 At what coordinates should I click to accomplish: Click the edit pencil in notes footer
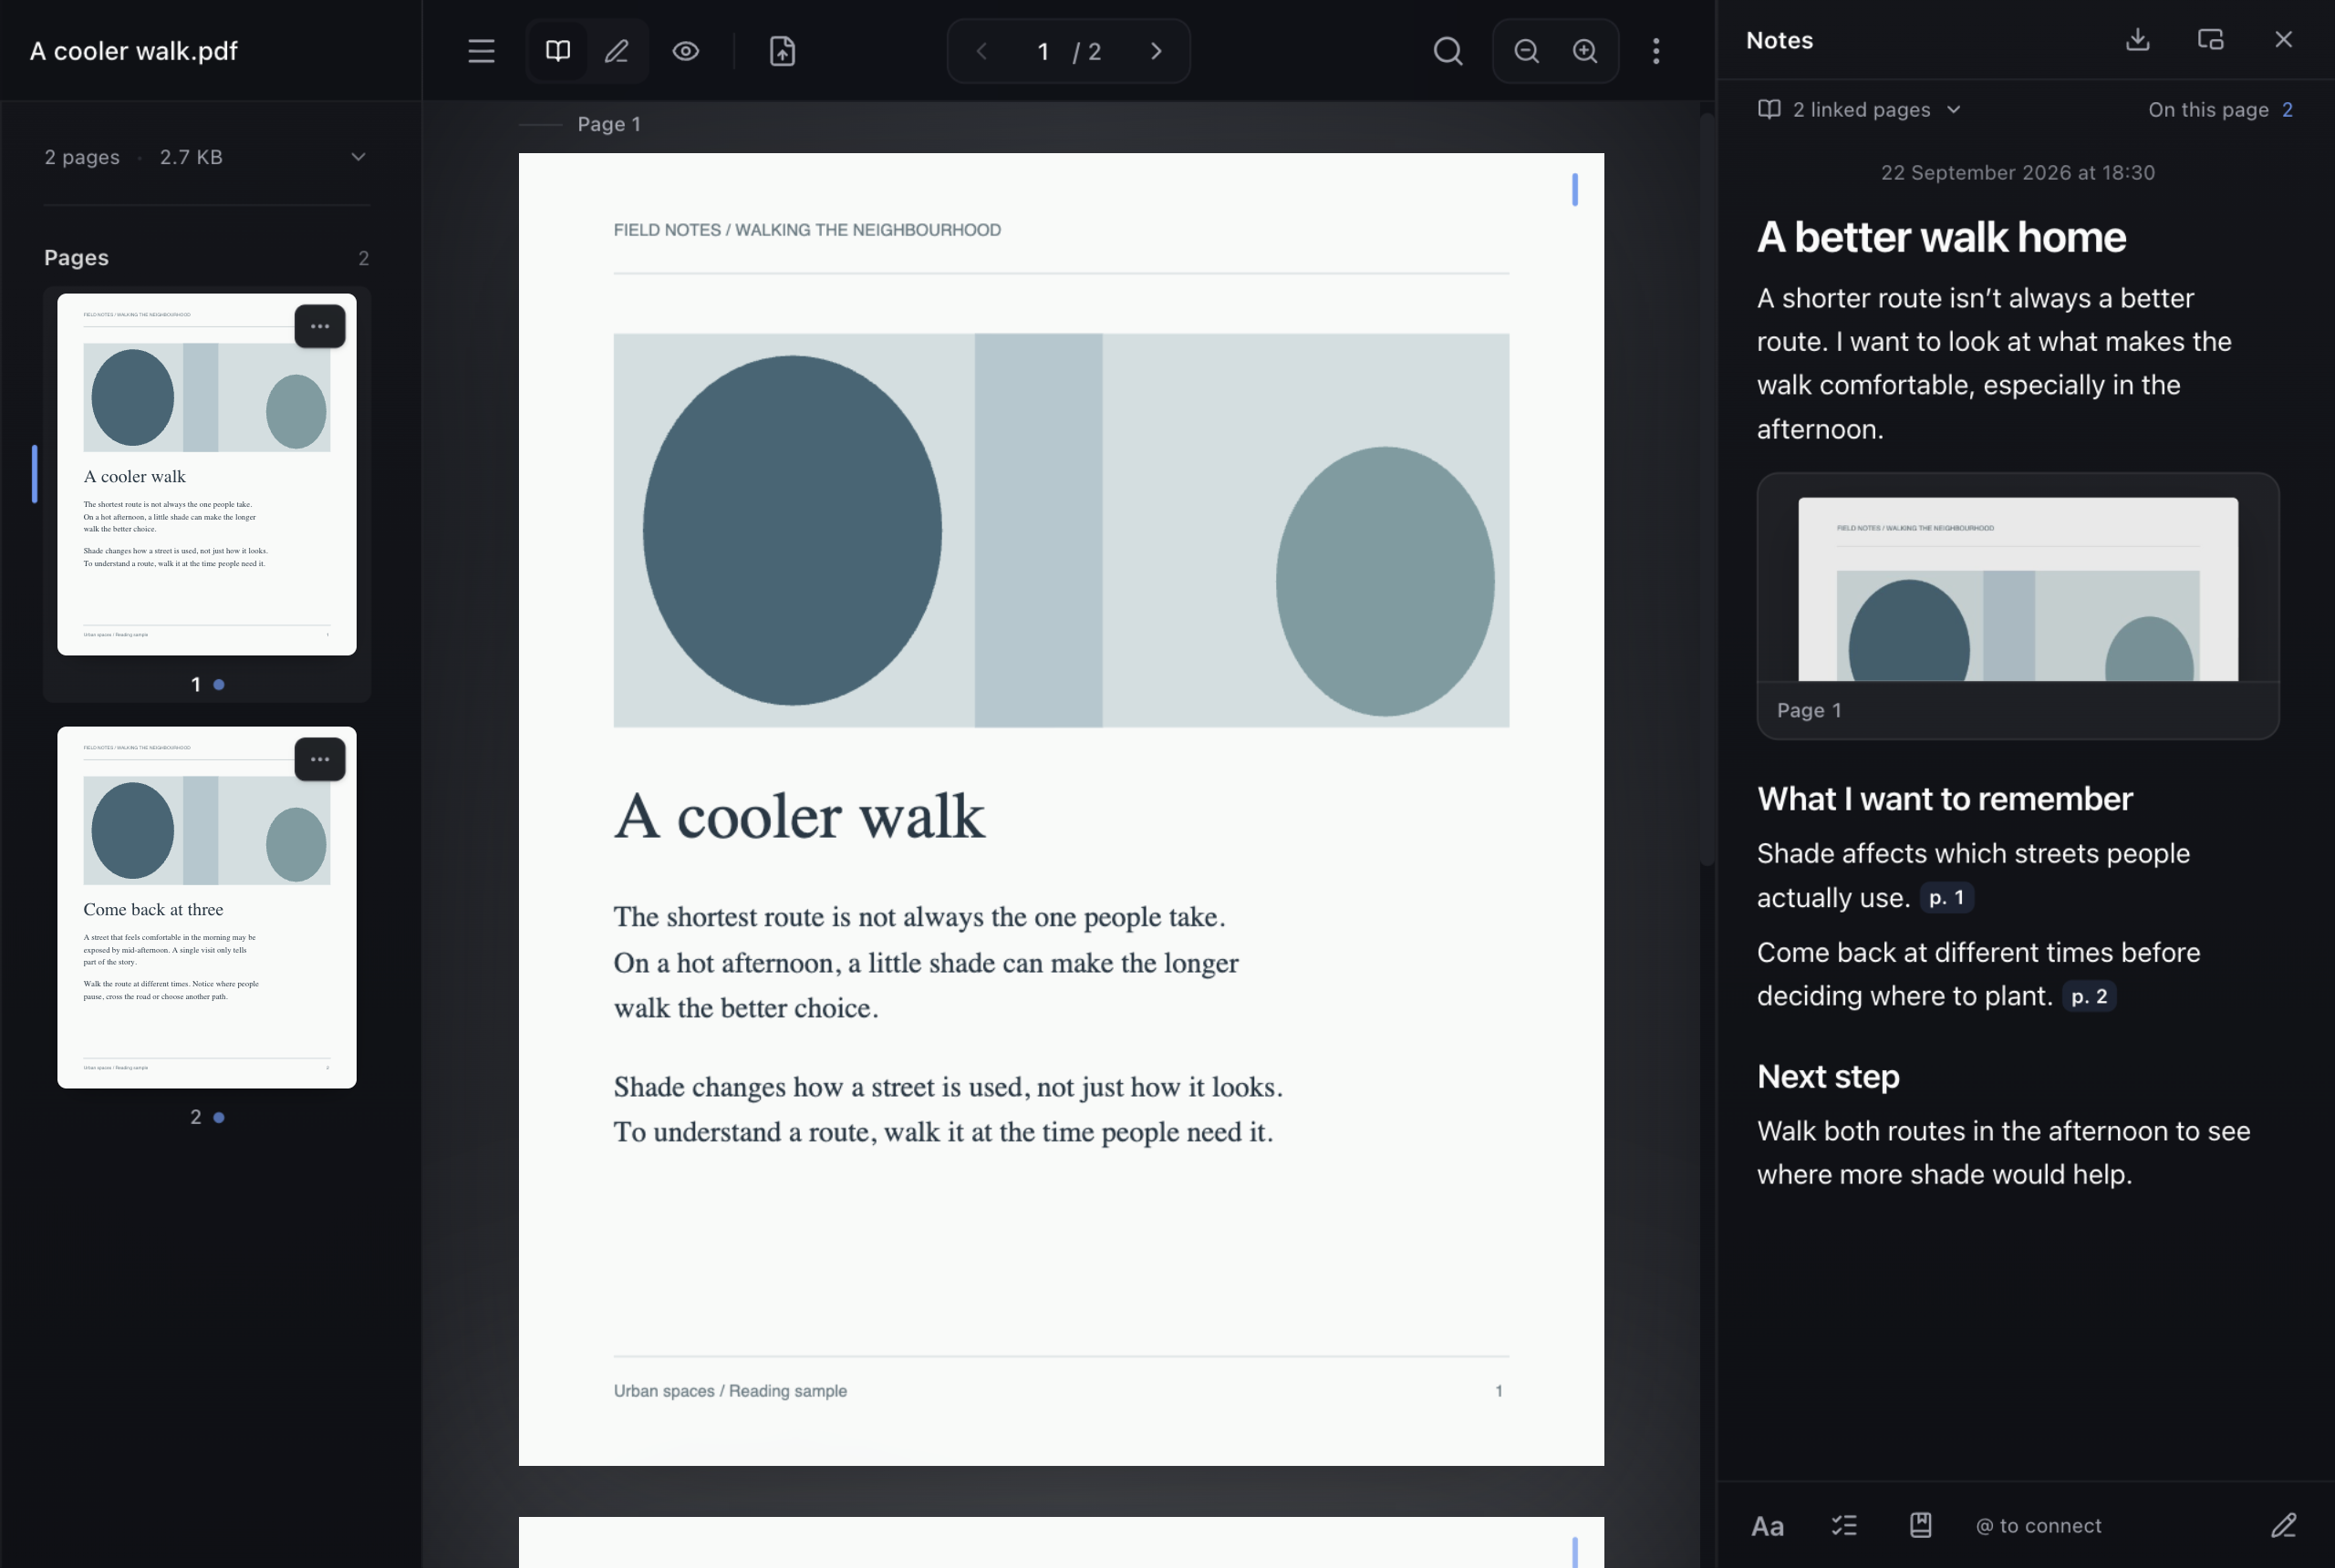pyautogui.click(x=2283, y=1526)
